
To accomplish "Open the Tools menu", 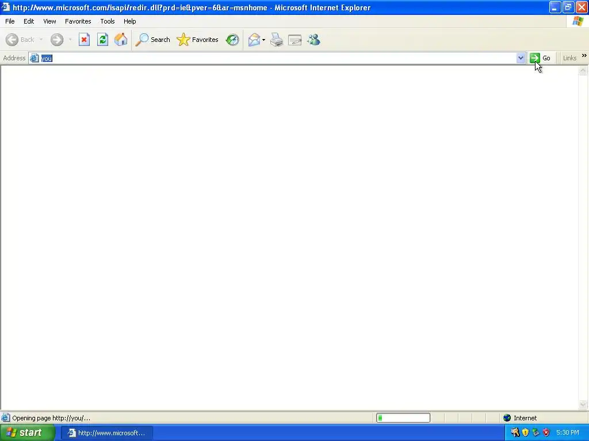I will point(108,21).
